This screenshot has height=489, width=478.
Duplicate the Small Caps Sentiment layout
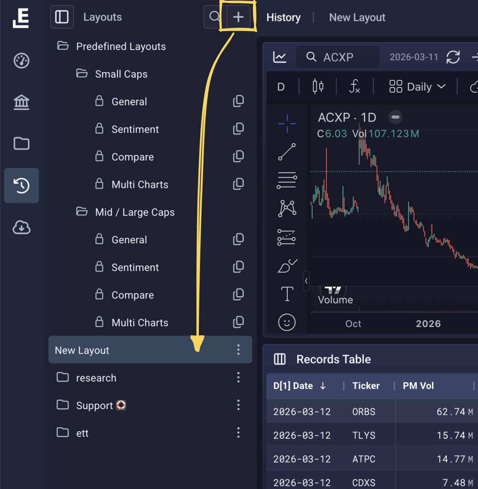(x=238, y=129)
